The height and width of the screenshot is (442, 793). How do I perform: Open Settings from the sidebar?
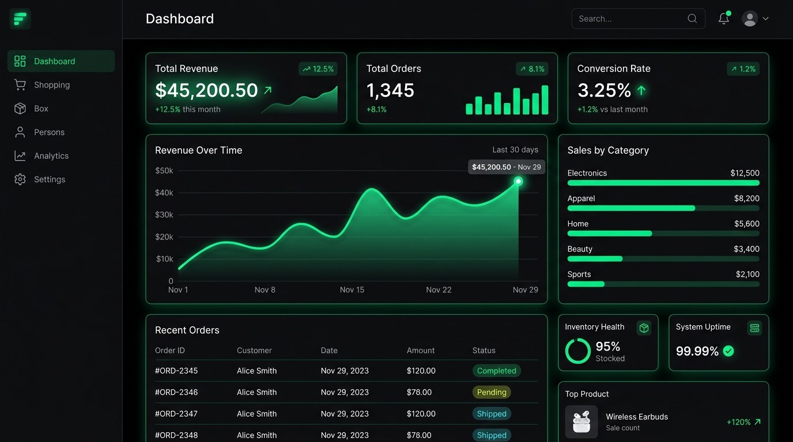click(x=61, y=179)
